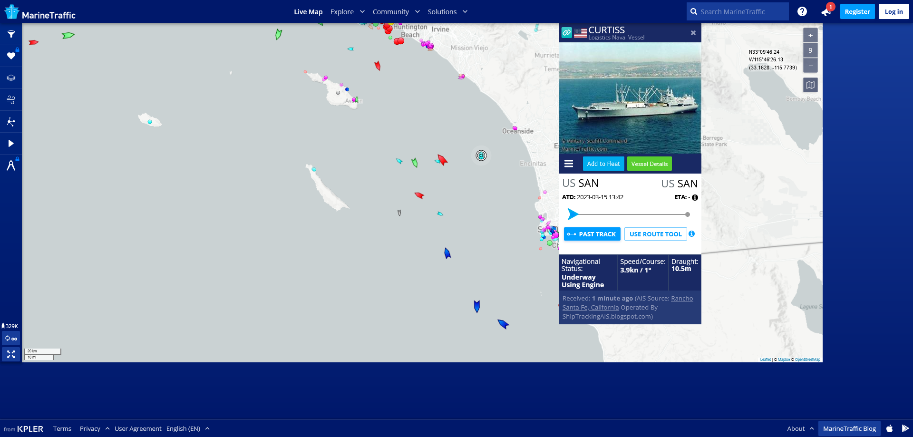This screenshot has width=913, height=437.
Task: Expand the Privacy footer chevron
Action: click(x=107, y=428)
